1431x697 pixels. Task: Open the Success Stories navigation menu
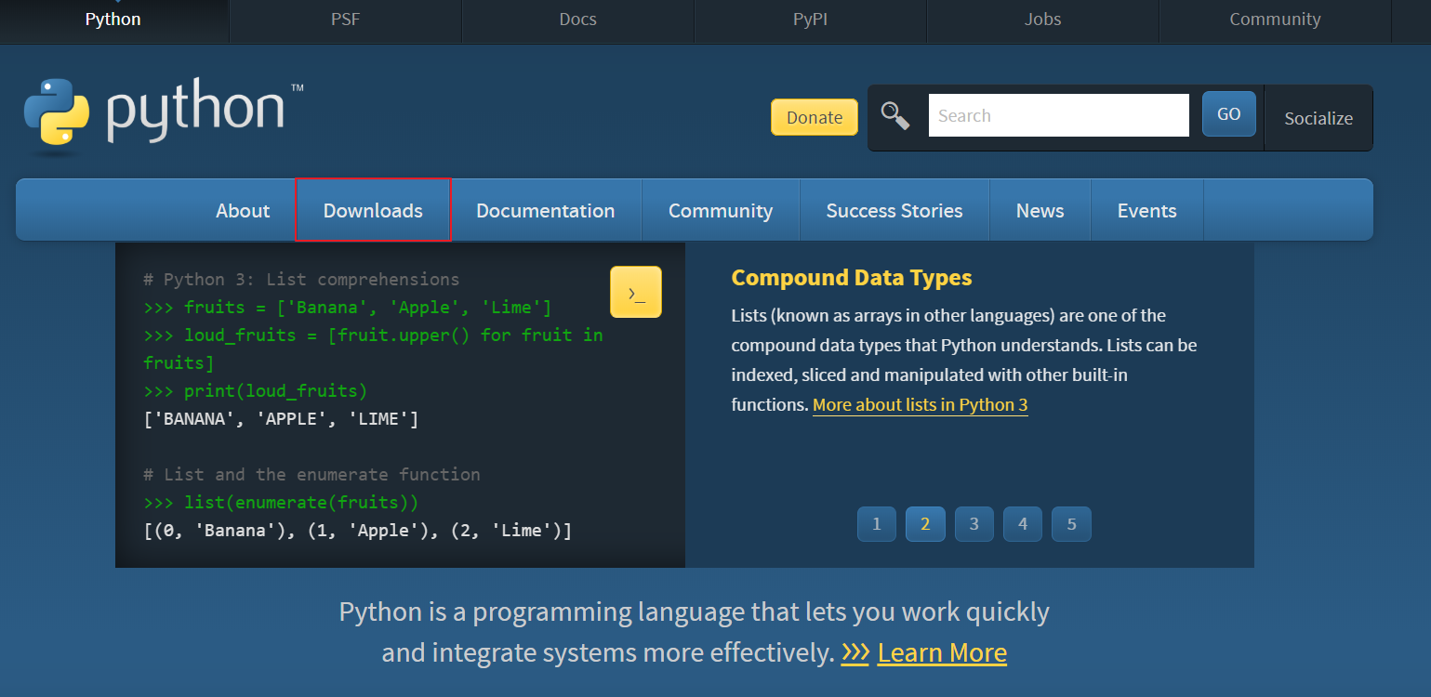pyautogui.click(x=894, y=211)
